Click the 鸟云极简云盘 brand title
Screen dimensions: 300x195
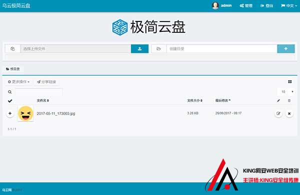tap(16, 5)
